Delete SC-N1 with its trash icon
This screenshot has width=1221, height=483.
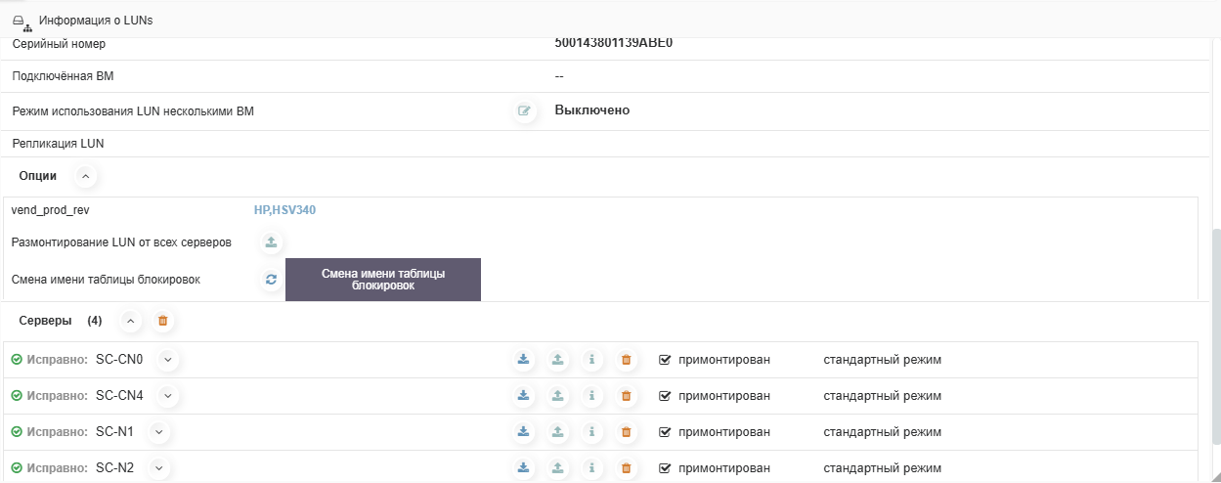pyautogui.click(x=627, y=431)
